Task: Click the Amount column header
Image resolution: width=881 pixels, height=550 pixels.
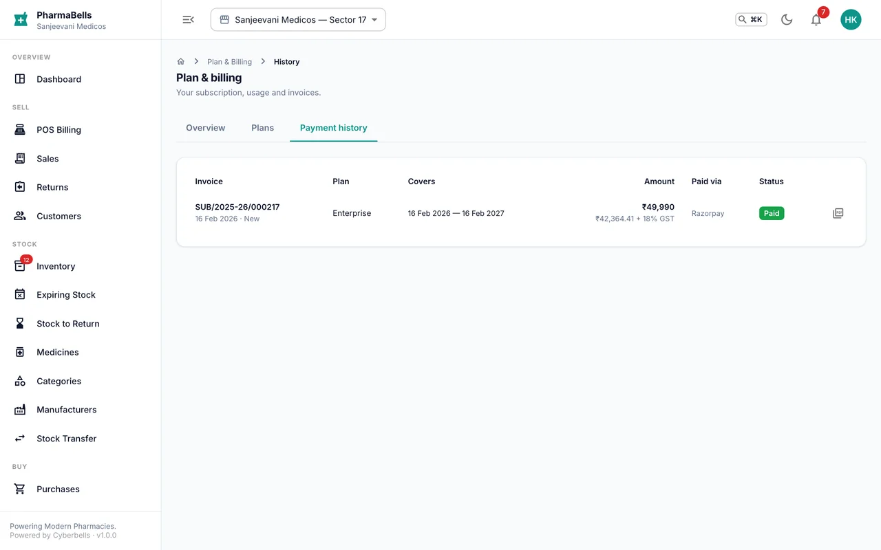Action: click(659, 181)
